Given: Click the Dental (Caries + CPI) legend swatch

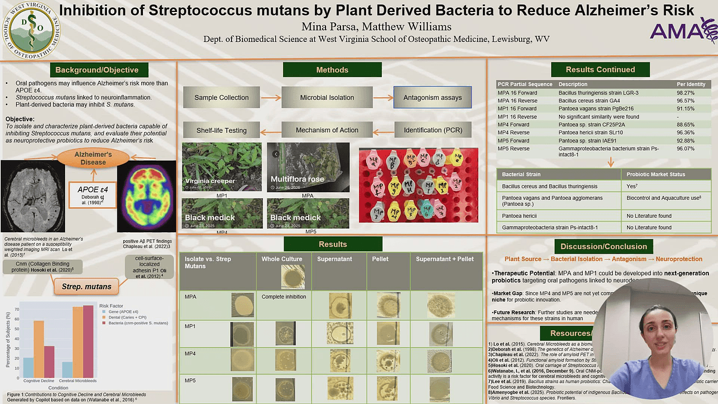Looking at the screenshot, I should pos(103,317).
